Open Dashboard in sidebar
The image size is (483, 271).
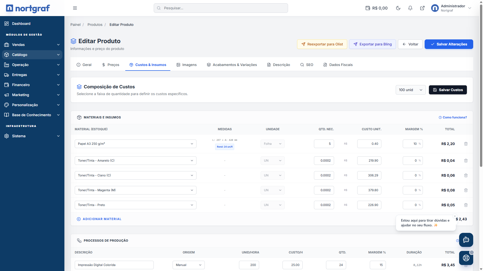[x=32, y=24]
